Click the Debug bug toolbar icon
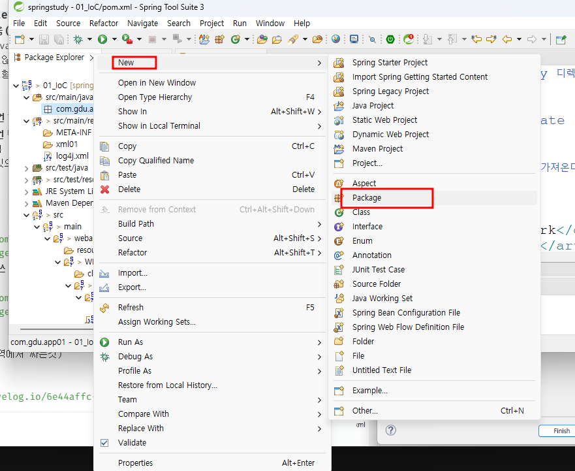 tap(78, 39)
